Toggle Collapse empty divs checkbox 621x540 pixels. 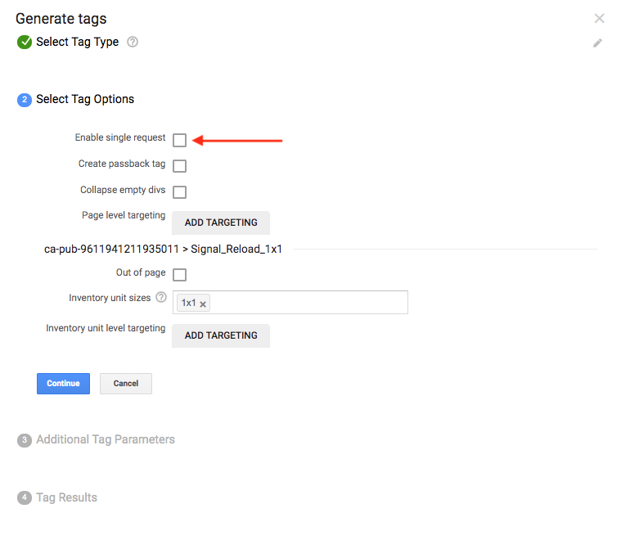coord(180,192)
